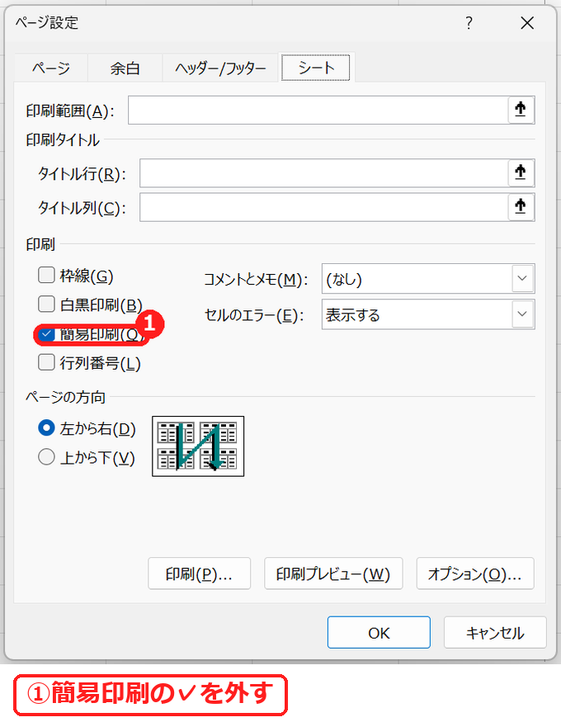The width and height of the screenshot is (561, 722).
Task: Click the page order preview image
Action: [198, 446]
